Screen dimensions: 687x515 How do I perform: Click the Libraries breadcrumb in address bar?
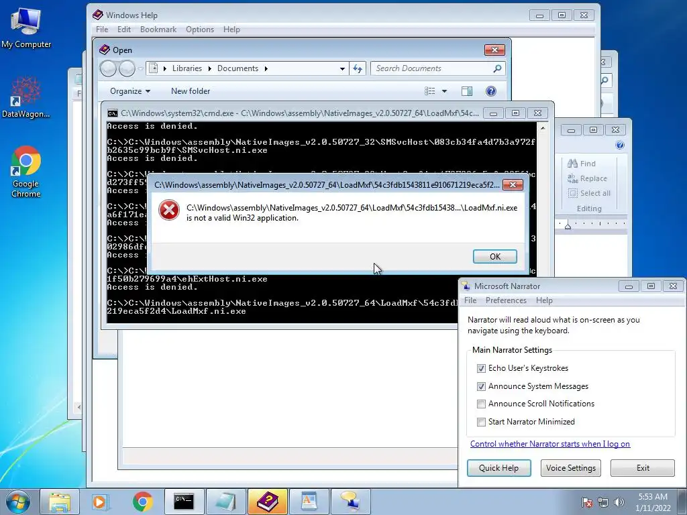pos(187,68)
